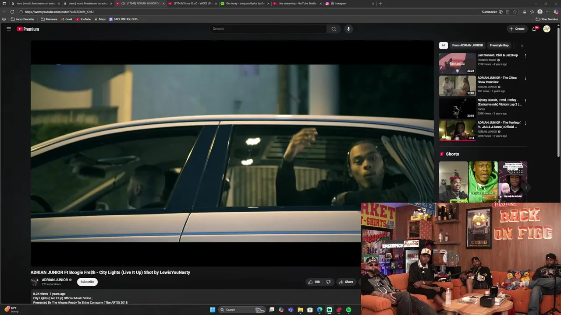Open browser Settings and more ellipsis
561x315 pixels.
[548, 12]
